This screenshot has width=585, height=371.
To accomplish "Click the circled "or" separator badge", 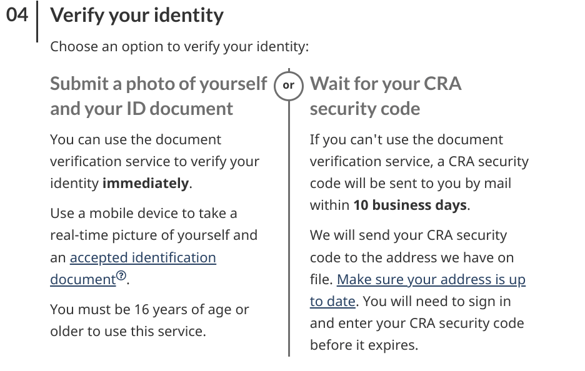I will pos(288,86).
